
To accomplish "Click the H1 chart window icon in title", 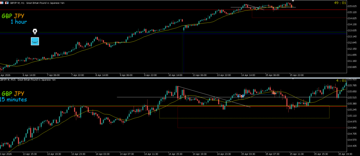I will point(1,2).
